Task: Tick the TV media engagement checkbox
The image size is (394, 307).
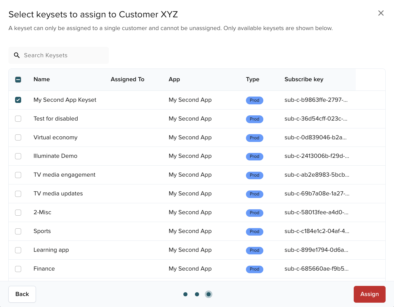Action: (18, 175)
